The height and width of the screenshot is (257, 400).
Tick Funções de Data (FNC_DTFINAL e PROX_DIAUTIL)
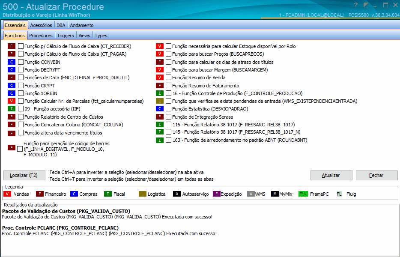[21, 78]
